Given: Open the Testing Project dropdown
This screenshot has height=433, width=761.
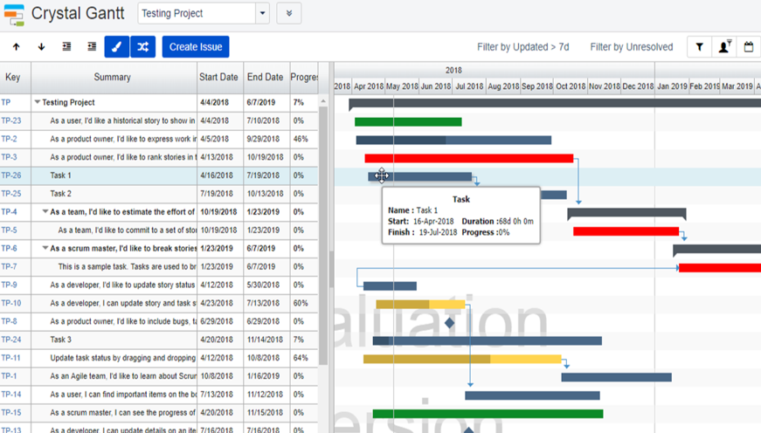Looking at the screenshot, I should click(262, 13).
